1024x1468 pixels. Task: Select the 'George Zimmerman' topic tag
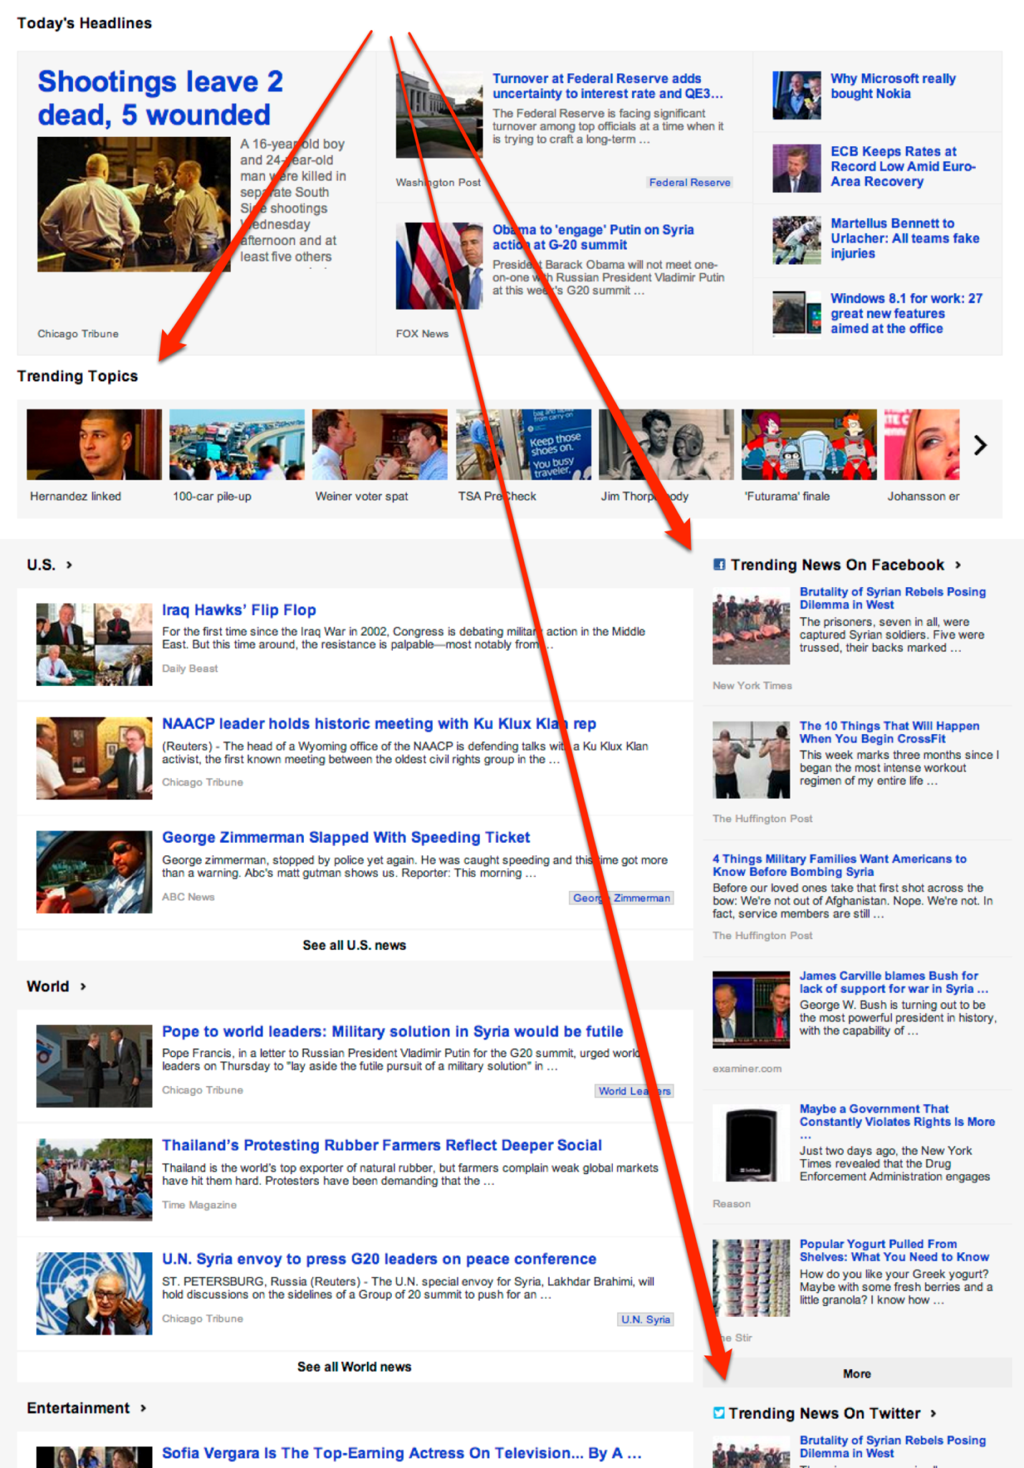point(621,897)
